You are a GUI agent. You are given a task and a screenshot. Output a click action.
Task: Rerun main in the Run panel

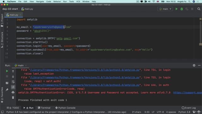(7, 71)
